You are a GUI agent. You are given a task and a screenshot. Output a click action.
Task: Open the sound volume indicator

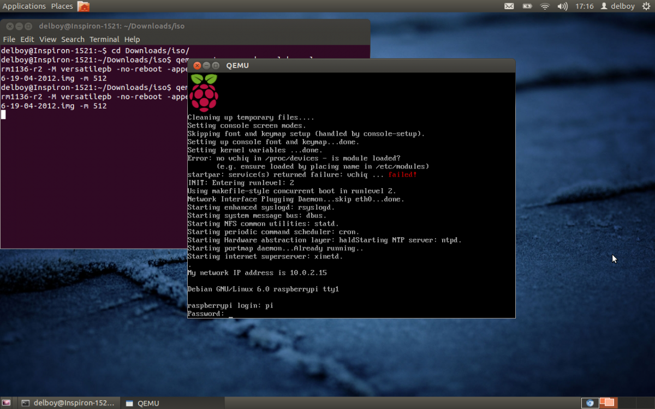point(562,7)
